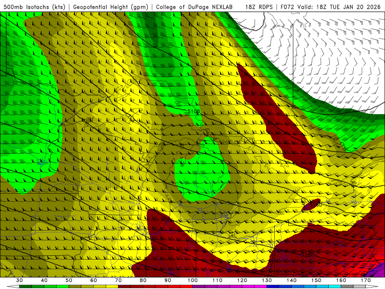The height and width of the screenshot is (289, 385).
Task: Click the colorbar label 100
Action: 192,280
